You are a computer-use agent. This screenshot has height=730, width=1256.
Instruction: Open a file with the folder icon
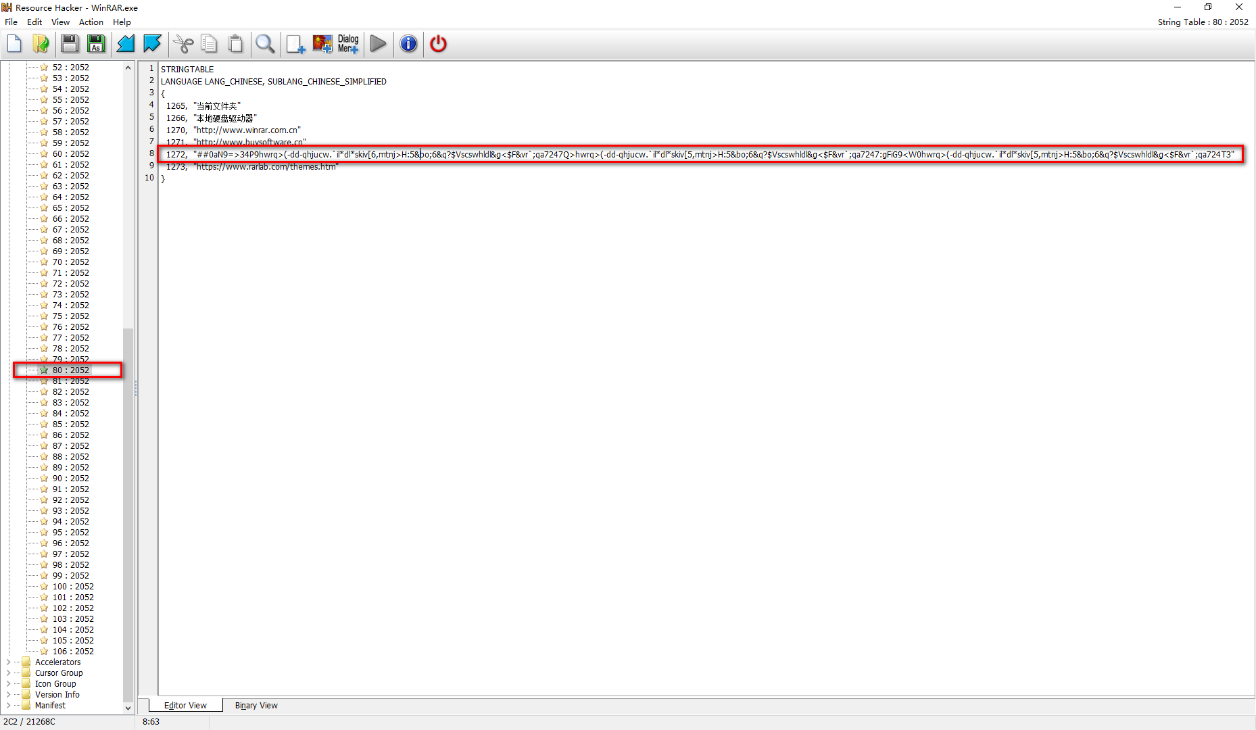point(41,44)
